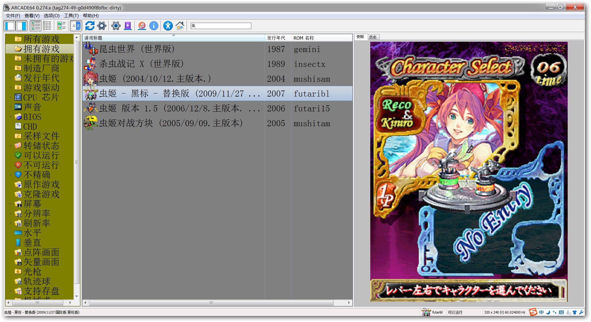
Task: Open the blue info circle icon
Action: point(154,26)
